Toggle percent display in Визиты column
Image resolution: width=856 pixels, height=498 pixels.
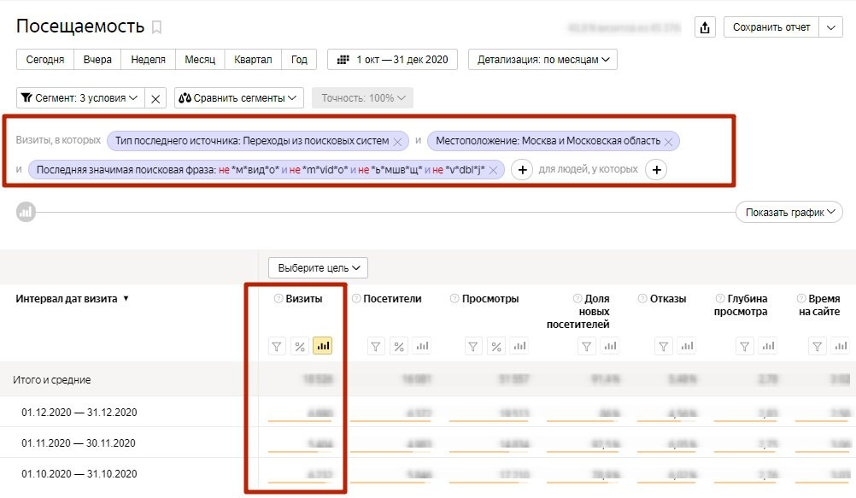point(300,346)
